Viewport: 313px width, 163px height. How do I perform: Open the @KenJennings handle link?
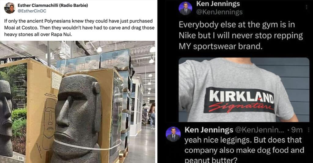(x=219, y=12)
